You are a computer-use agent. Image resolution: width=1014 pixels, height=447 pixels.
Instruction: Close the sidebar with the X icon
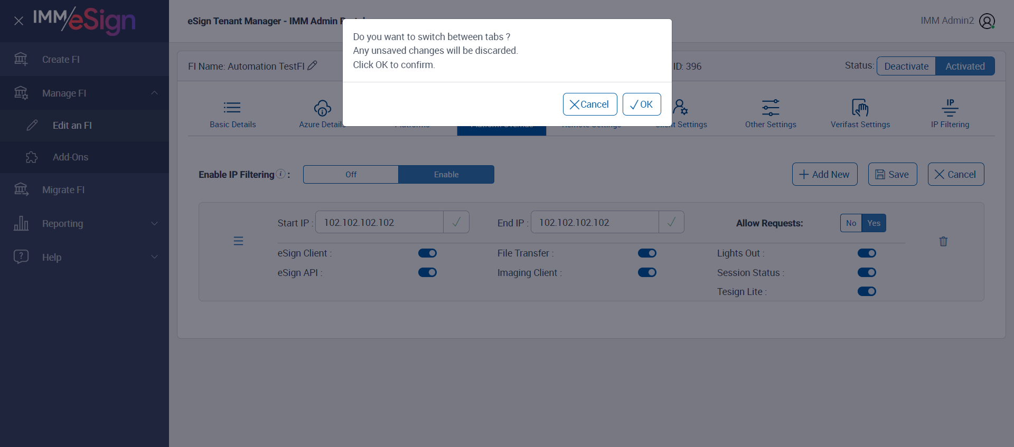click(x=18, y=21)
